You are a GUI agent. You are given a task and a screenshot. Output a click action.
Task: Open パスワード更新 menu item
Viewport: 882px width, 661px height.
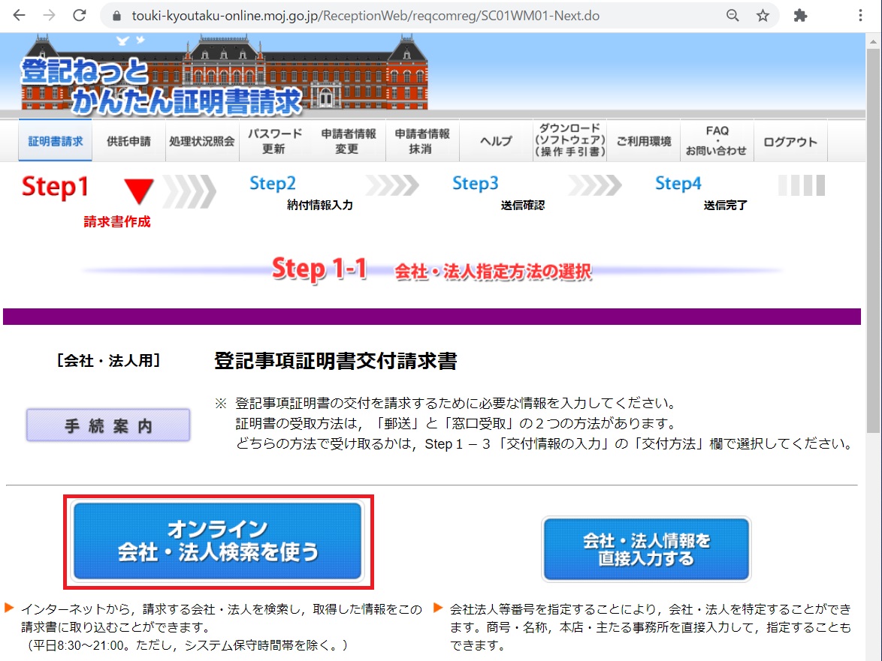[274, 141]
